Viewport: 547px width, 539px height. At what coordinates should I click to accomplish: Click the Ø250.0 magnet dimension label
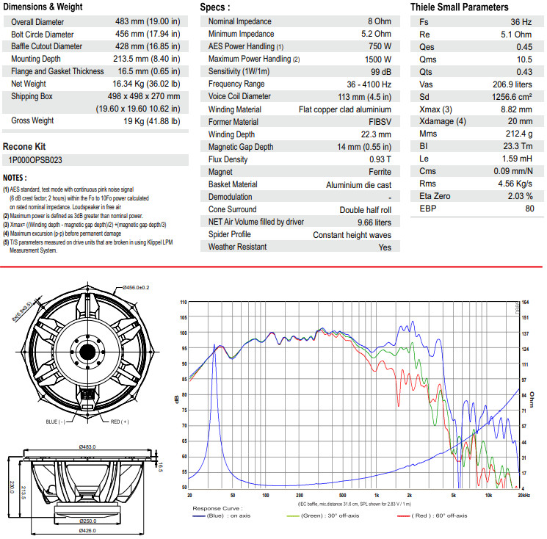[x=87, y=521]
